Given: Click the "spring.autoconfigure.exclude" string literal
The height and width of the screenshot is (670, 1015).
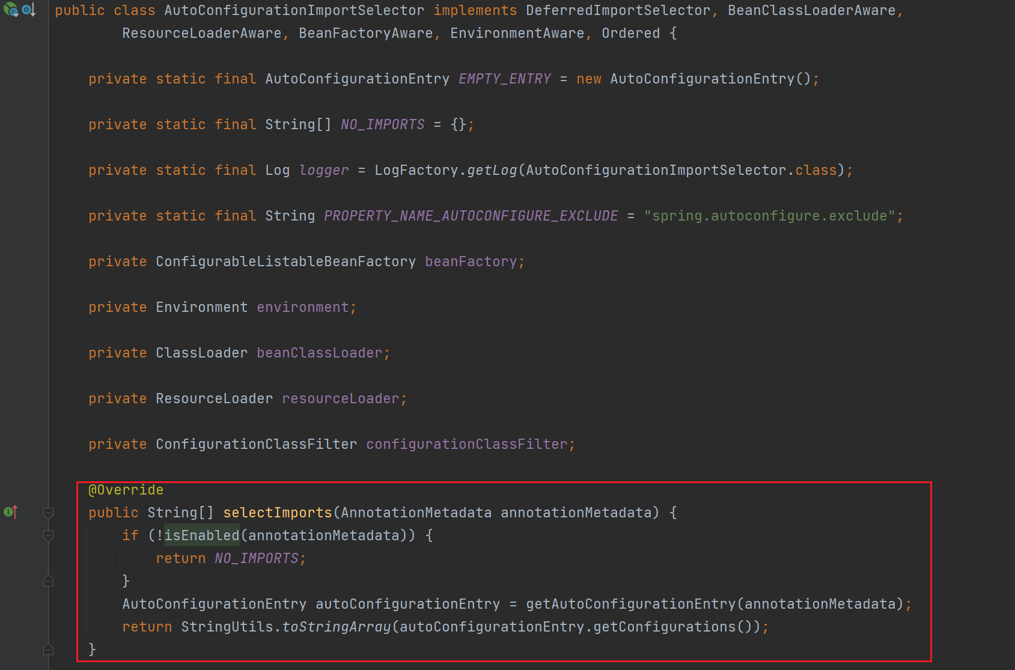Looking at the screenshot, I should (769, 216).
